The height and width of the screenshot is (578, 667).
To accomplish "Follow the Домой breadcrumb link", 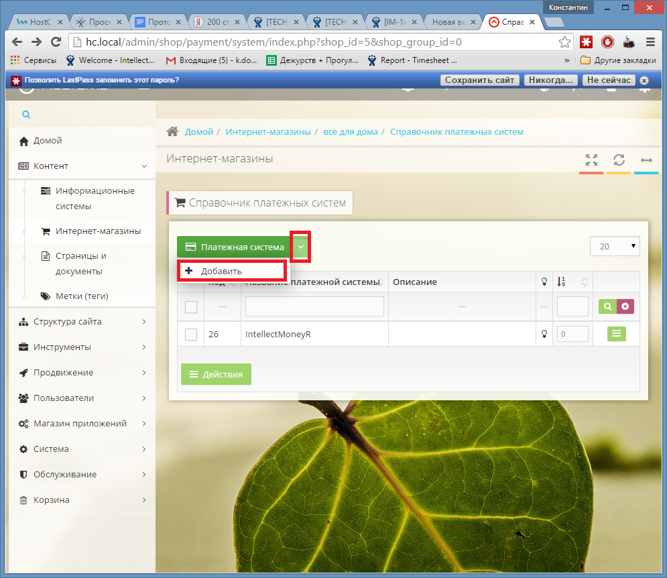I will tap(198, 132).
